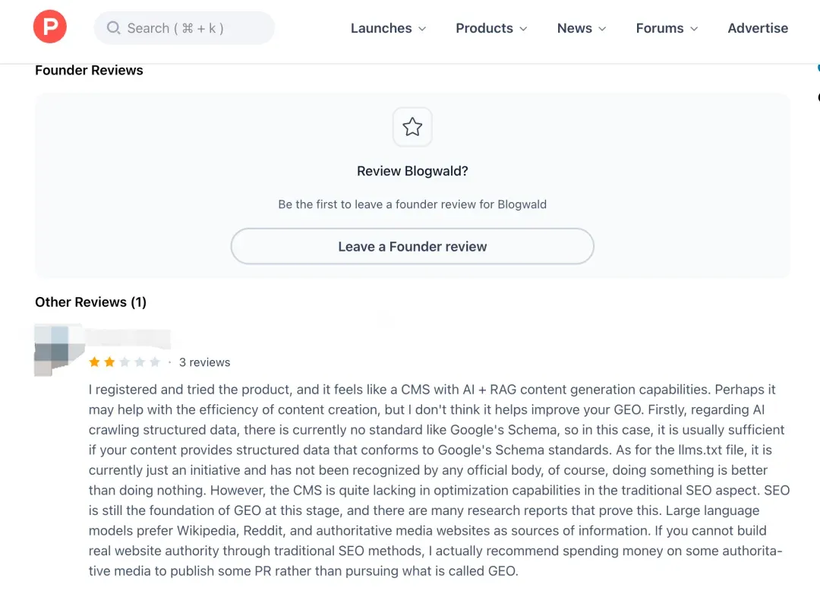820x594 pixels.
Task: Open the reviewer's 3 reviews link
Action: [x=204, y=362]
